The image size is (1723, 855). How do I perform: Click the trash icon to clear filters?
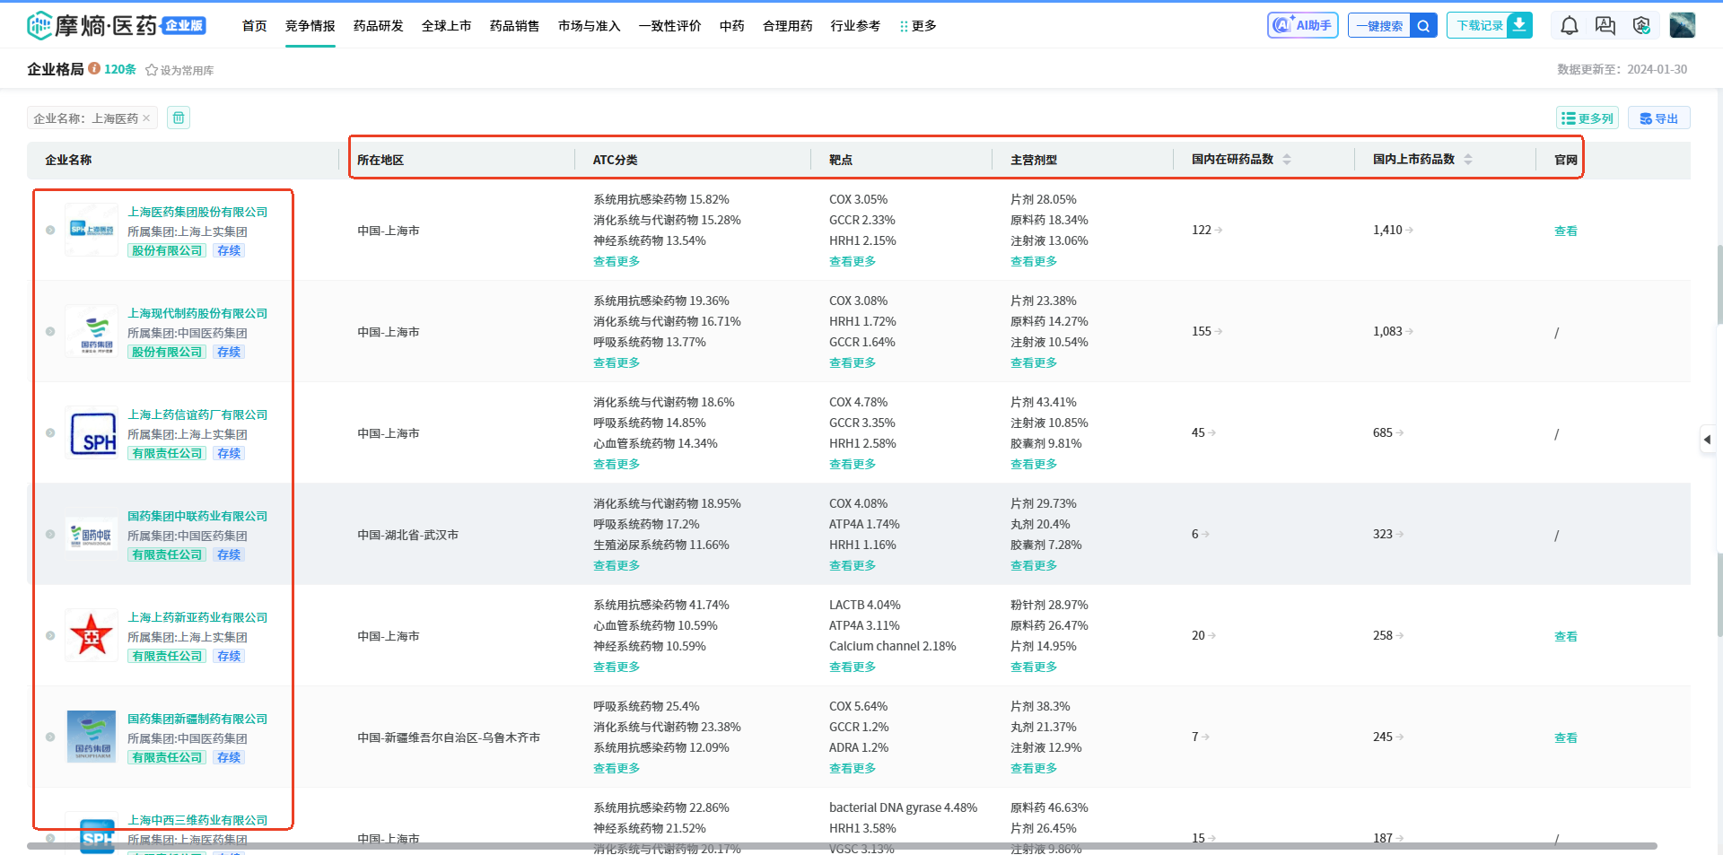(x=179, y=118)
